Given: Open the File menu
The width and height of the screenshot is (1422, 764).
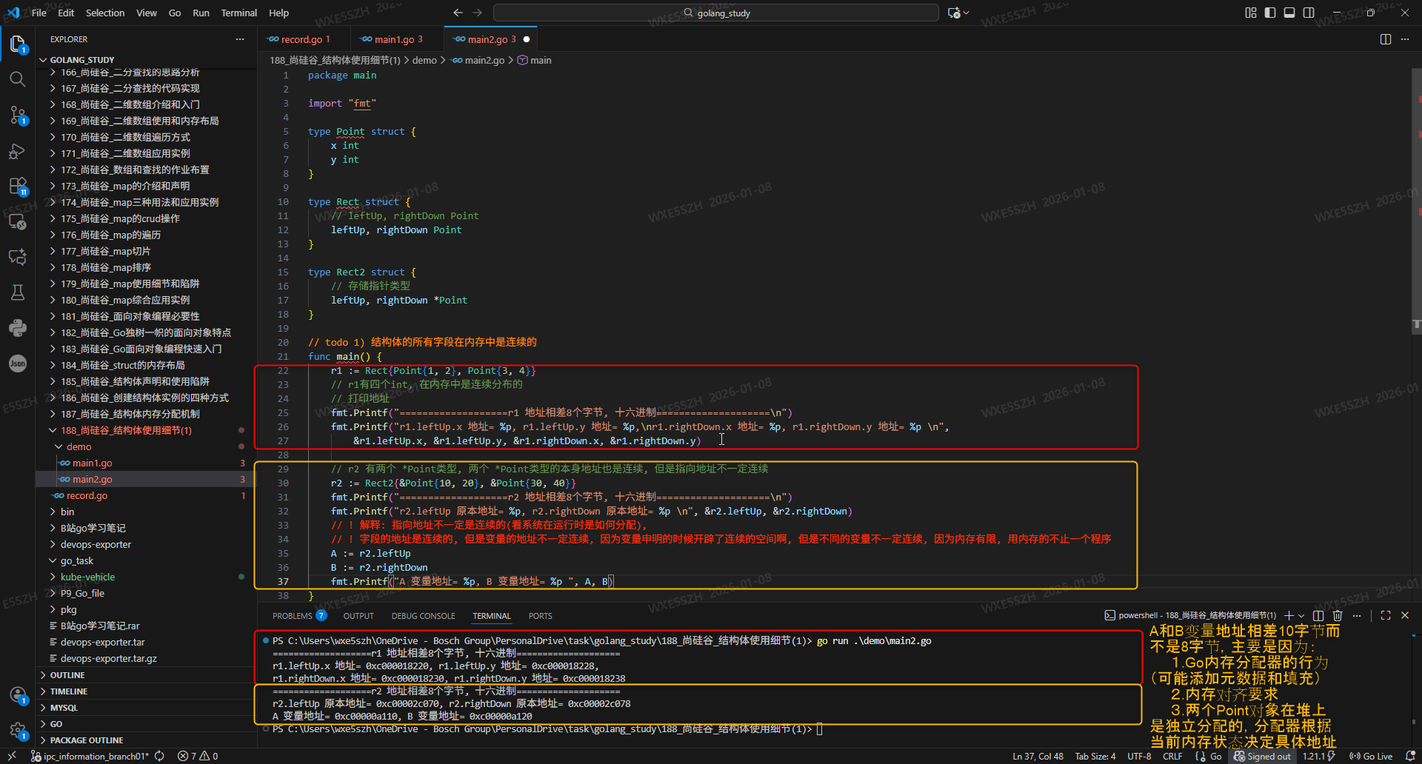Looking at the screenshot, I should point(39,13).
